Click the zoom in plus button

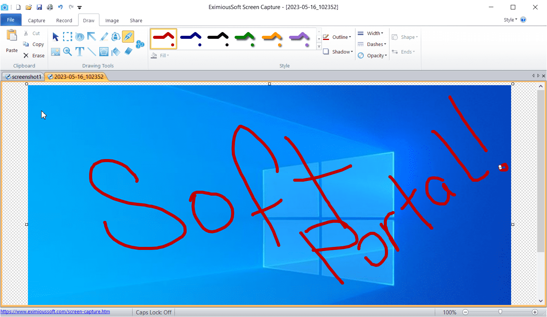[535, 312]
